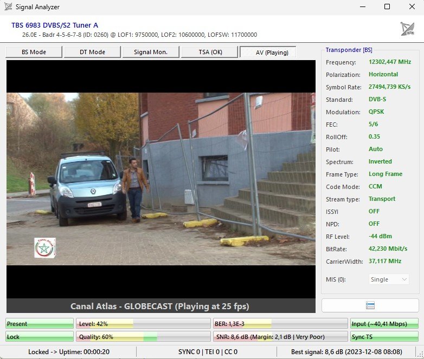
Task: Click the Signal Analyzer title bar icon
Action: [x=8, y=7]
